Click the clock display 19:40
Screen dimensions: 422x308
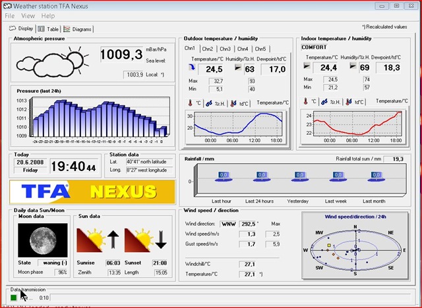[x=73, y=167]
